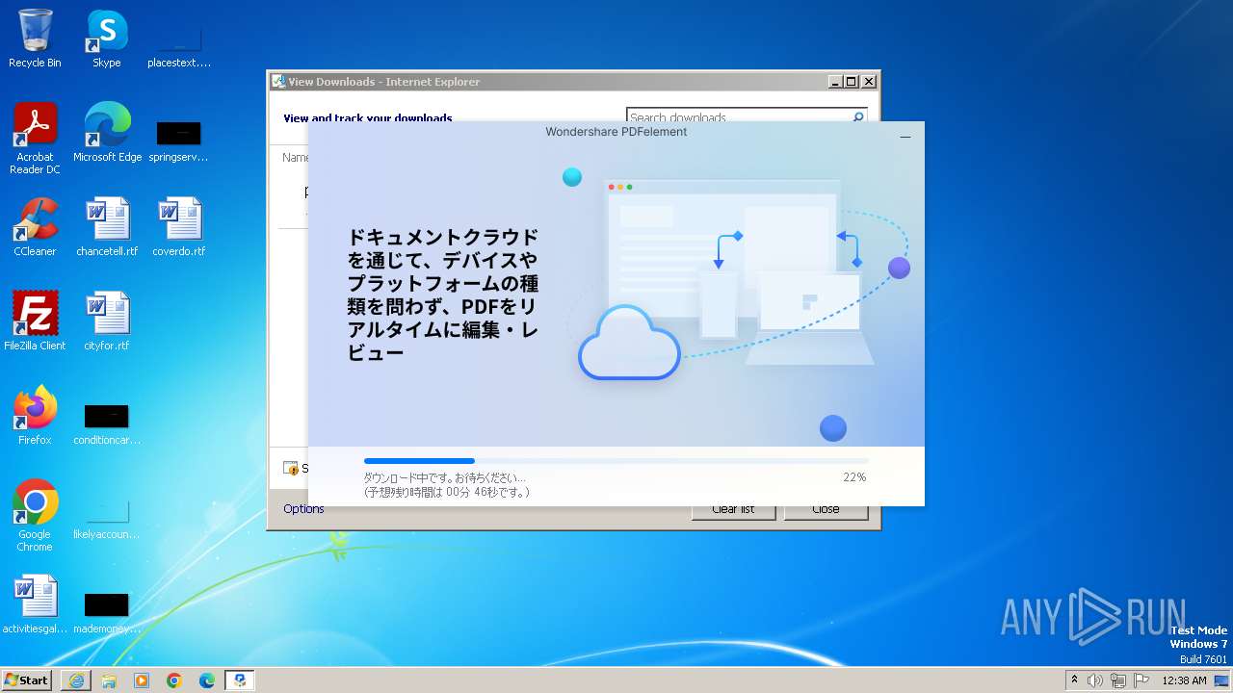Click Clear list in View Downloads
Image resolution: width=1233 pixels, height=693 pixels.
[x=733, y=510]
